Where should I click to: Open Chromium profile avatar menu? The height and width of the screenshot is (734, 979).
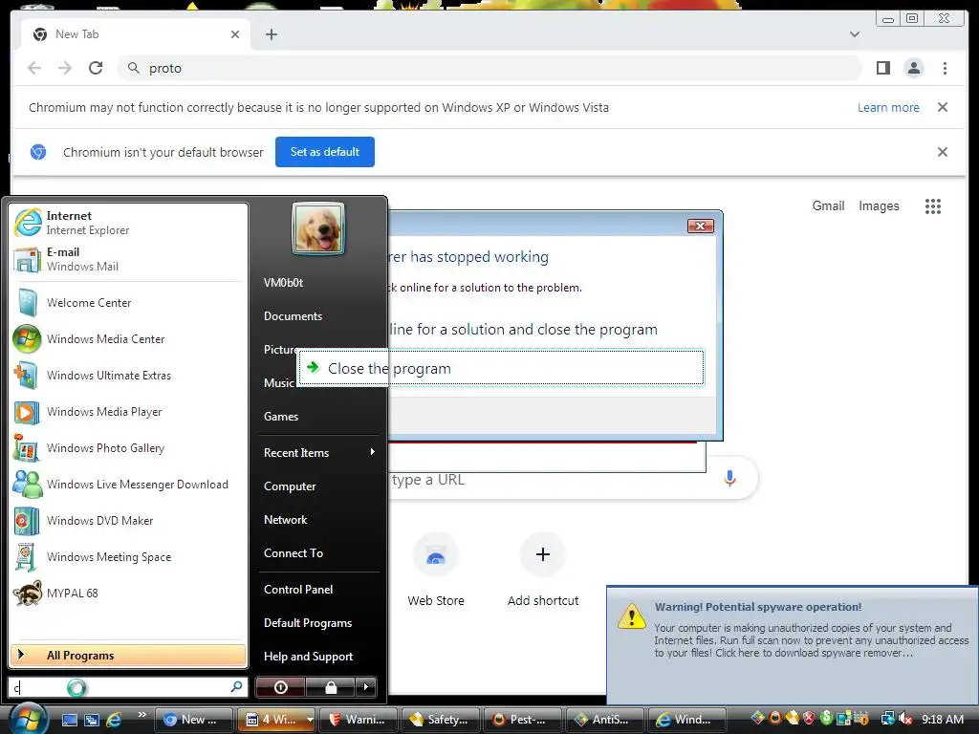point(914,68)
